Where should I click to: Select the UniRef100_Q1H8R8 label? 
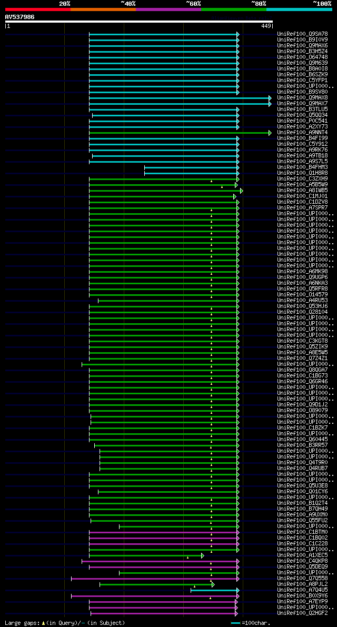[x=302, y=173]
